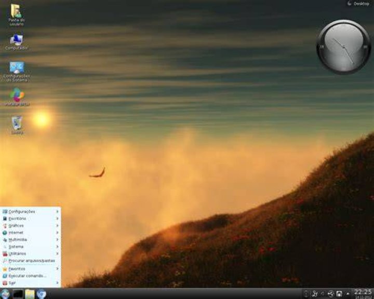Expand the Gráficos submenu
Viewport: 374px width, 299px height.
tap(31, 226)
